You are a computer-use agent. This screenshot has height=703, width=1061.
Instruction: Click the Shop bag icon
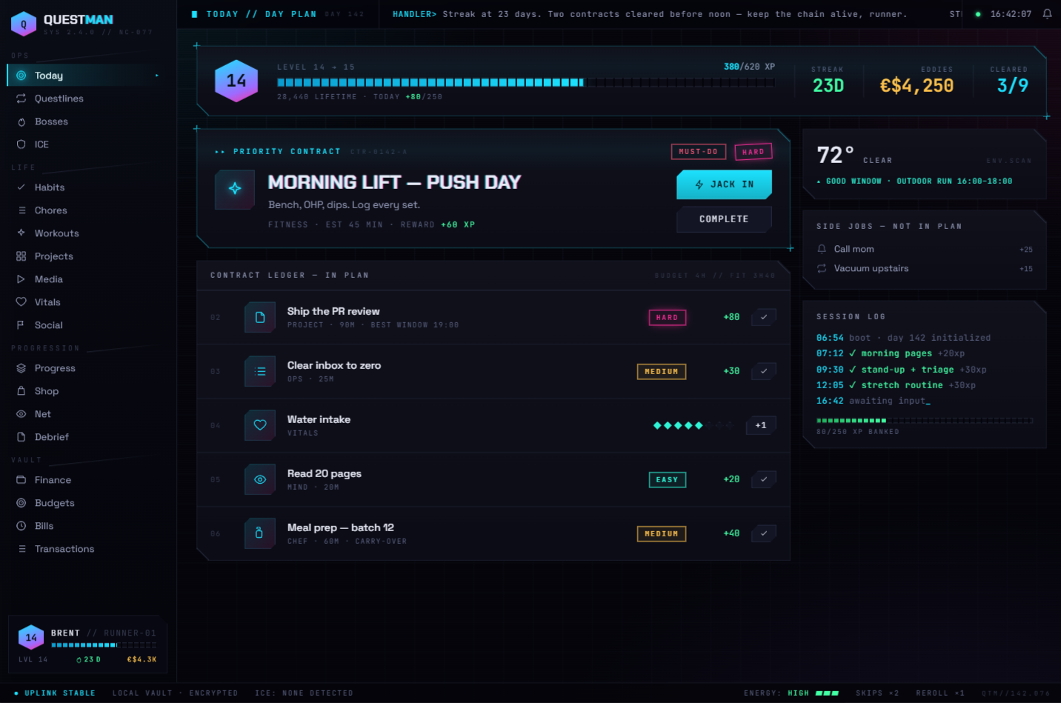click(21, 391)
